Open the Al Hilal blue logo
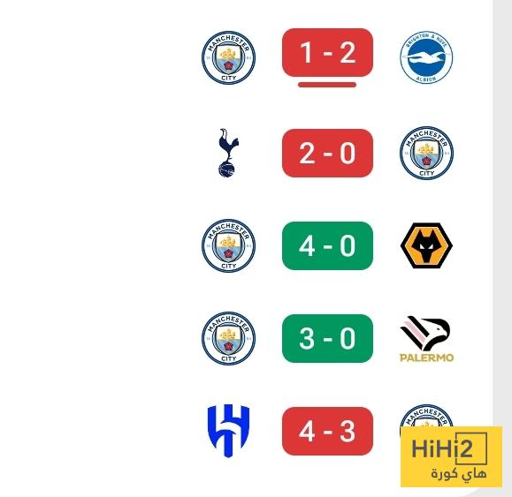This screenshot has width=512, height=497. click(x=228, y=431)
